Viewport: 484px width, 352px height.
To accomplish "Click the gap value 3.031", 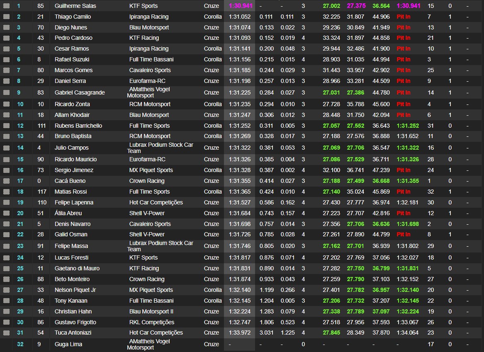I will click(267, 333).
